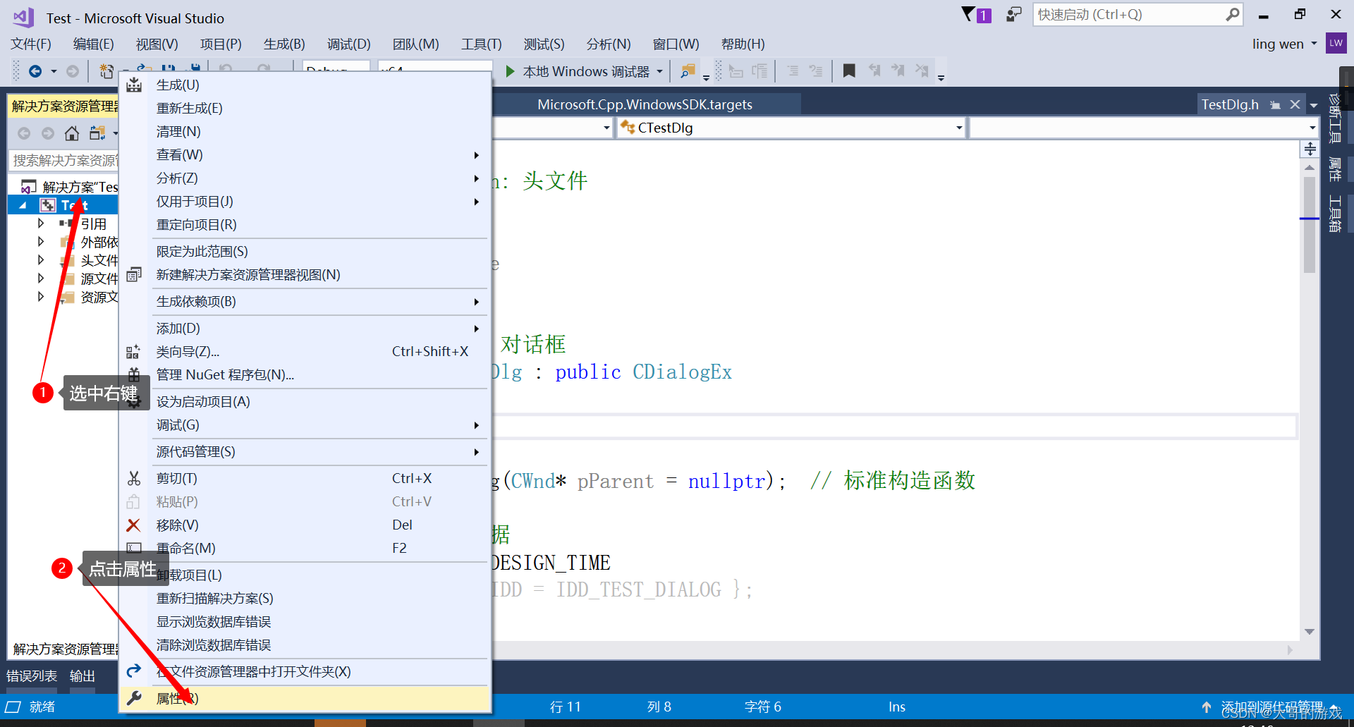Toggle bookmark icon in the toolbar
Screen dimensions: 1354x727
coord(849,71)
